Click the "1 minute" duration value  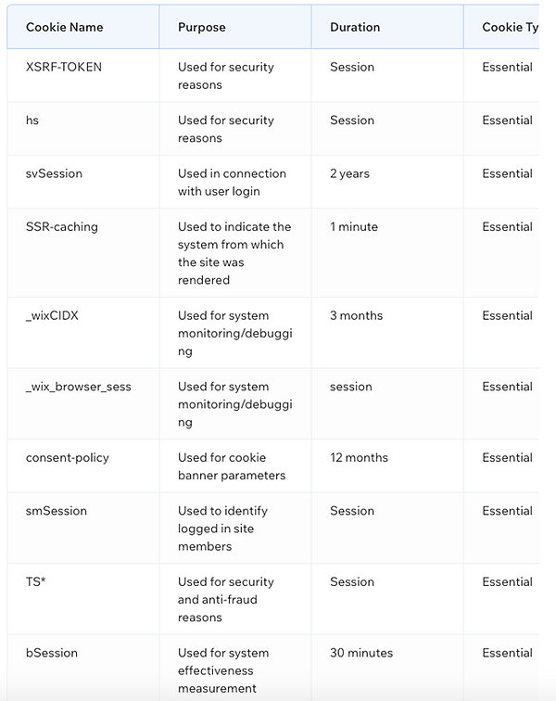pyautogui.click(x=354, y=226)
